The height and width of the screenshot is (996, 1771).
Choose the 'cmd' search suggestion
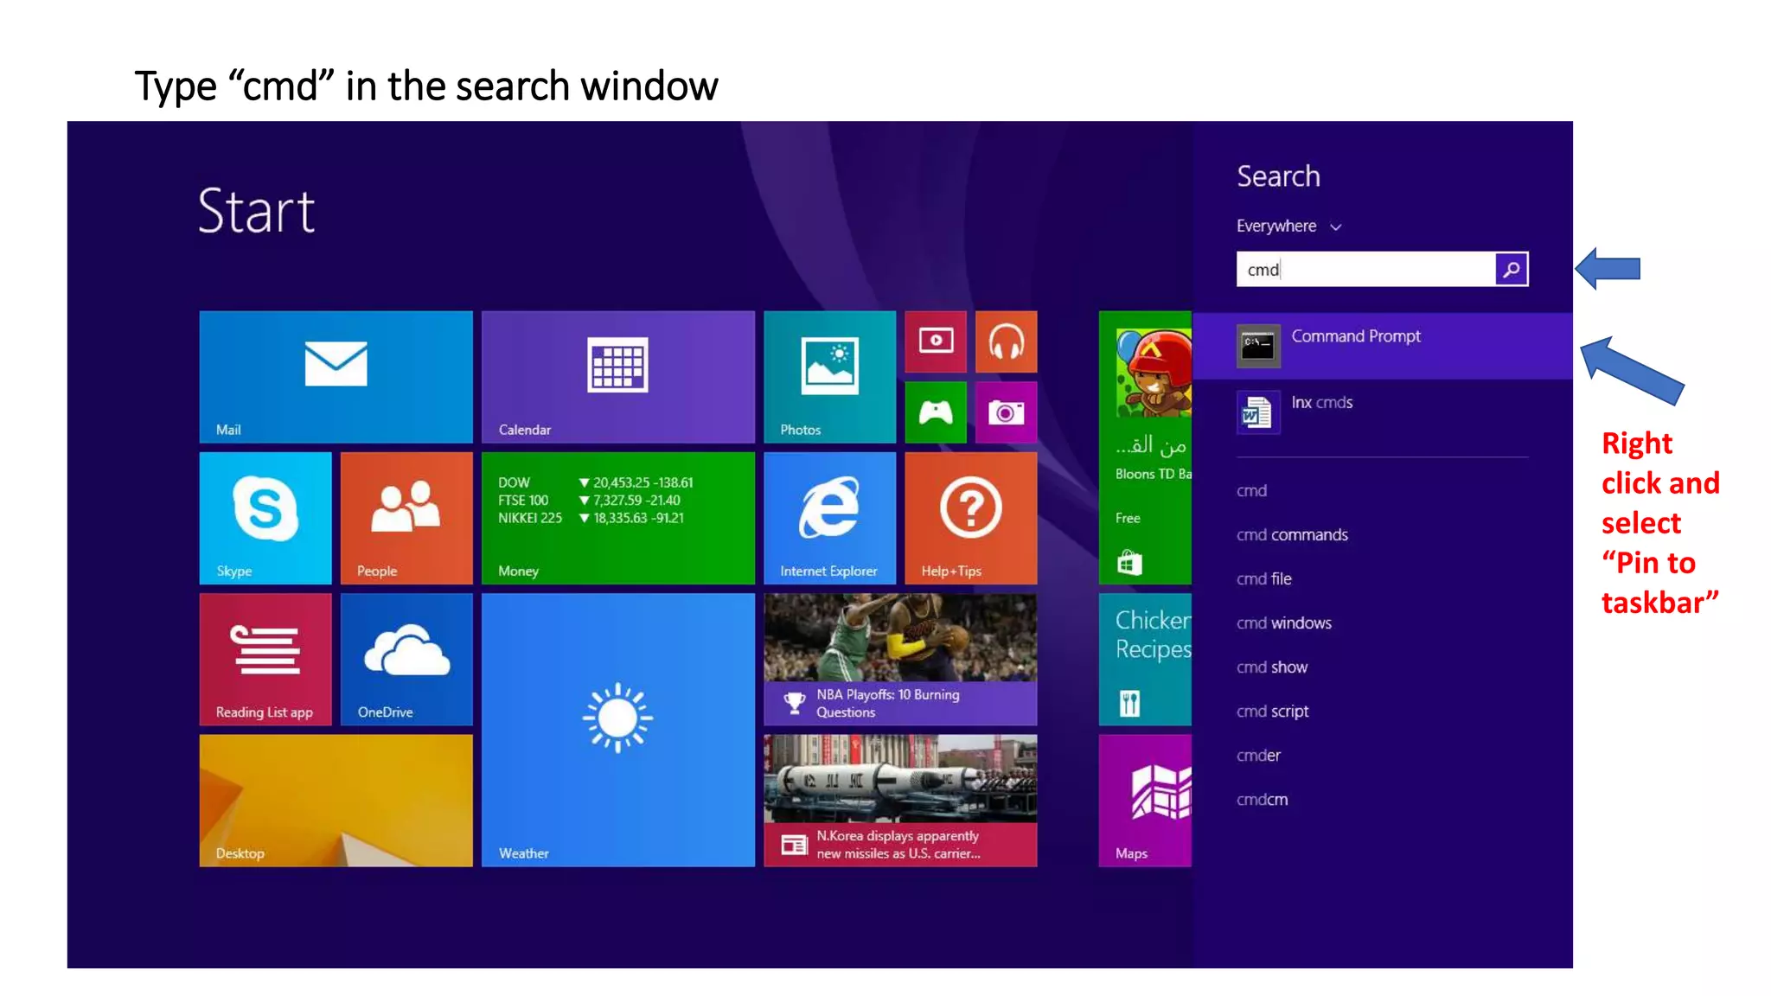pyautogui.click(x=1251, y=491)
